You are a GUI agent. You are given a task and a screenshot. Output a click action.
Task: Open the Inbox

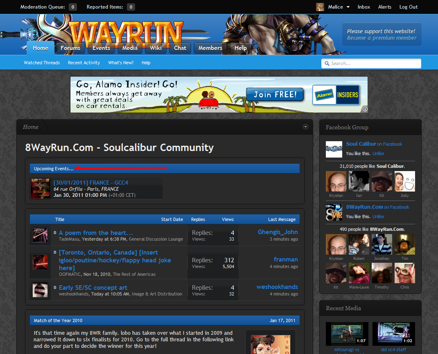point(363,7)
